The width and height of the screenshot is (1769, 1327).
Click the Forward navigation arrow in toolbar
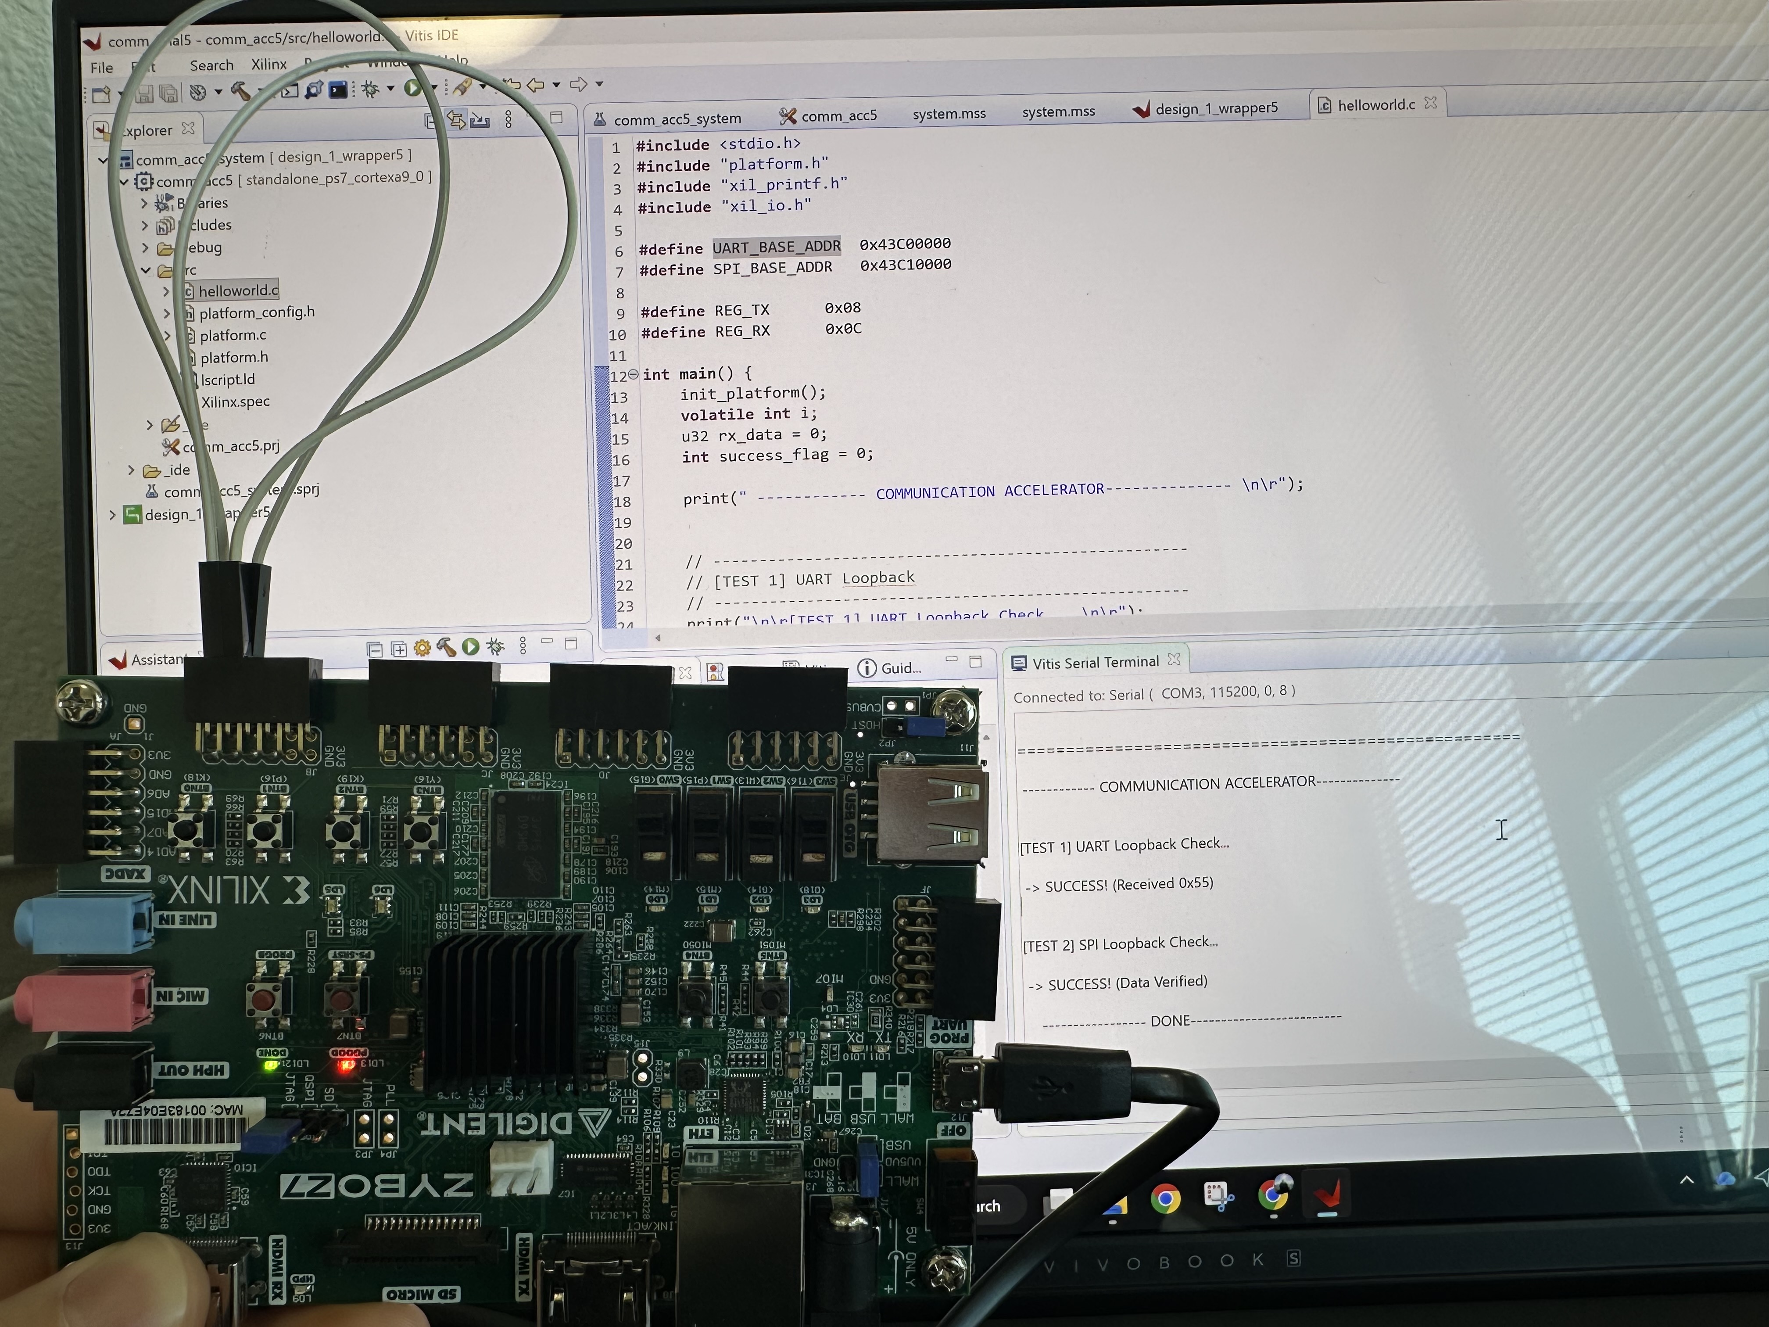point(578,84)
